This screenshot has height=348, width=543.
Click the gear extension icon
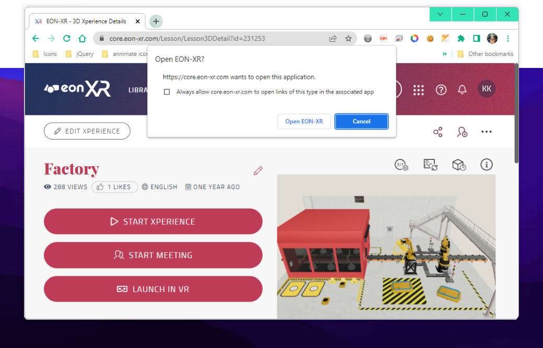(x=368, y=39)
